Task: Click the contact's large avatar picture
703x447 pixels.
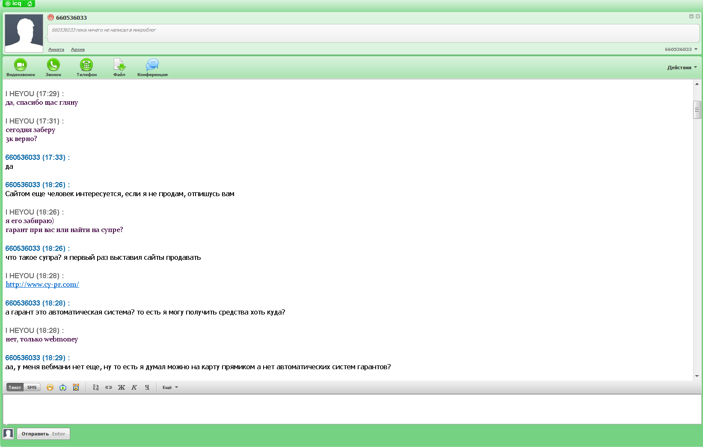Action: (24, 33)
